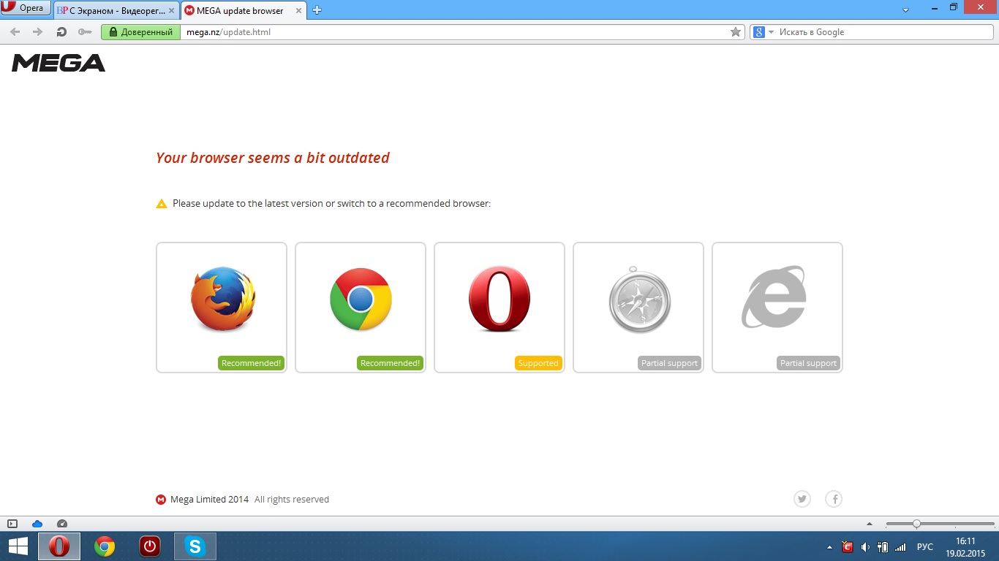
Task: Click the 'Искать в Google' search field
Action: point(883,32)
